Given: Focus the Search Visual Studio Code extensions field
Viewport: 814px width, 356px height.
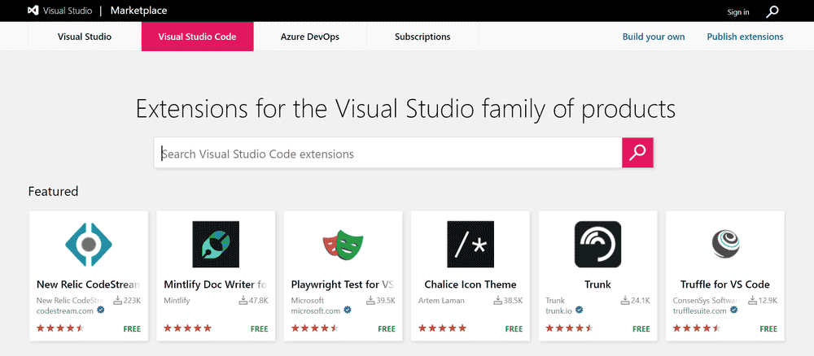Looking at the screenshot, I should point(387,152).
